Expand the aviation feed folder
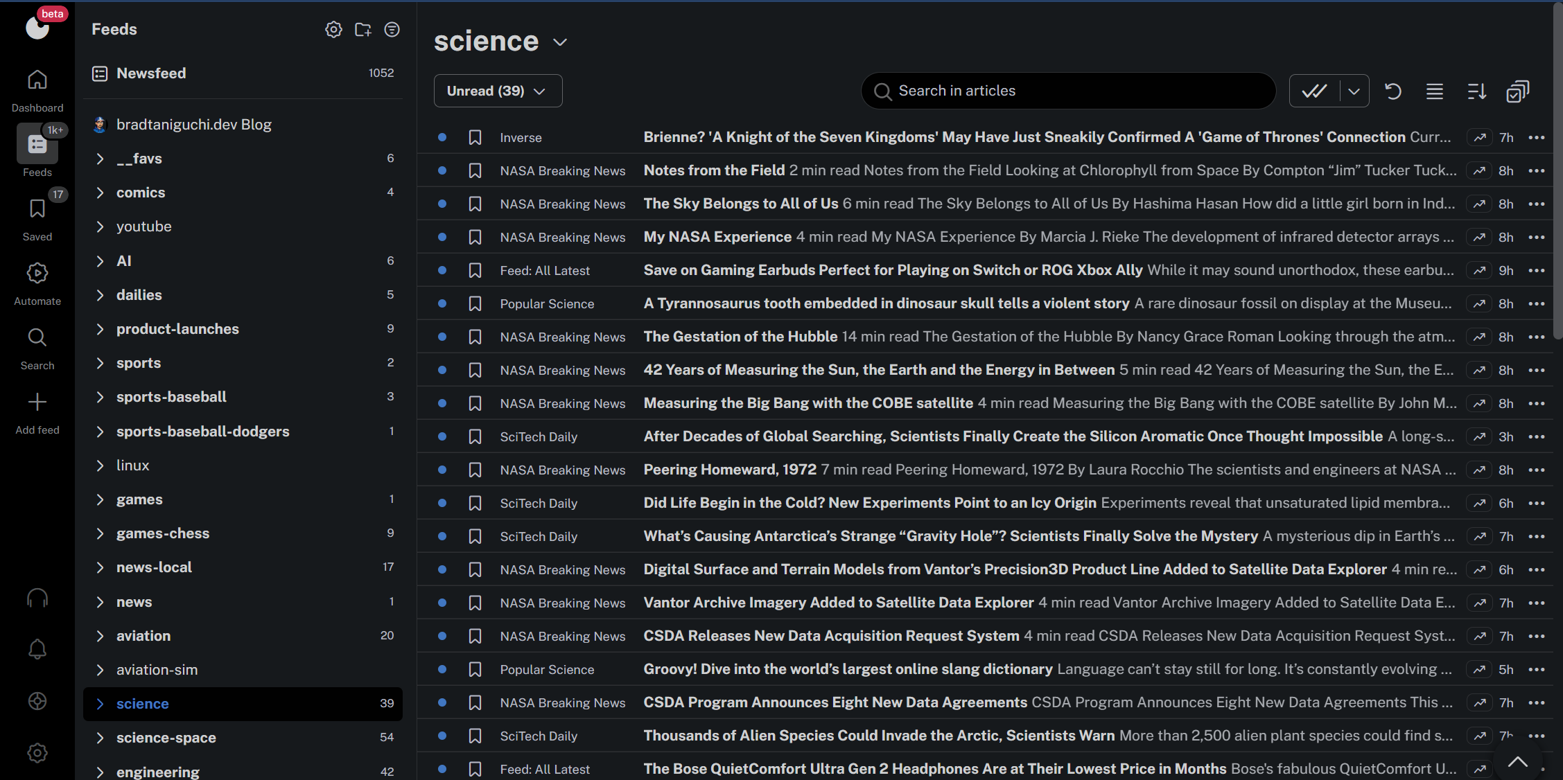This screenshot has width=1563, height=780. (100, 636)
